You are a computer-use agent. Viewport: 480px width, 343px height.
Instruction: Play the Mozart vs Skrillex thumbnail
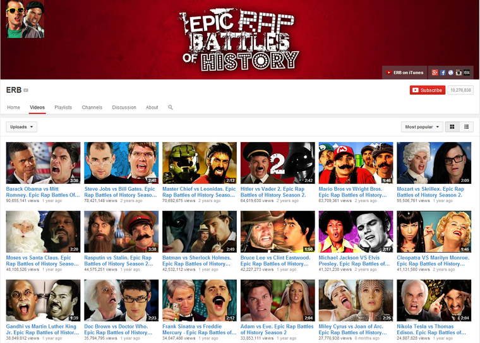click(434, 163)
